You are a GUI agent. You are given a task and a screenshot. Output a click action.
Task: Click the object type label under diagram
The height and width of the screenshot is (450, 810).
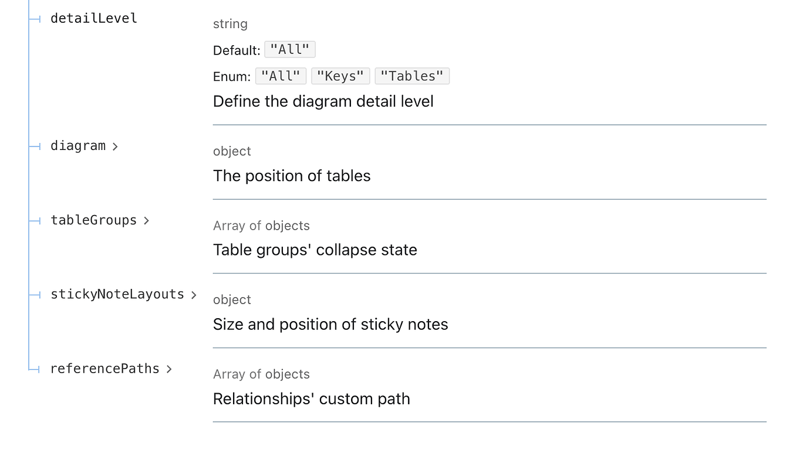pyautogui.click(x=232, y=151)
